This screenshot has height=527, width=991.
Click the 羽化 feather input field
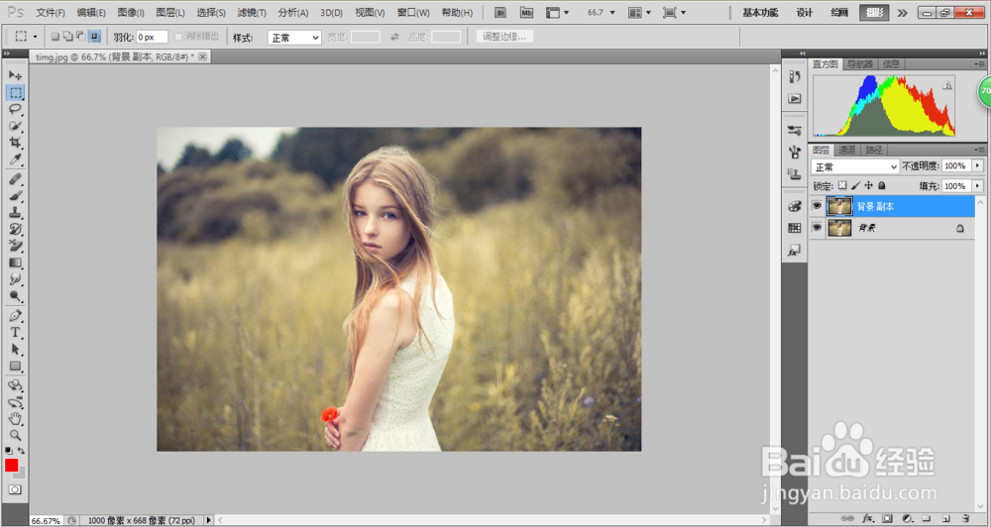pyautogui.click(x=153, y=38)
